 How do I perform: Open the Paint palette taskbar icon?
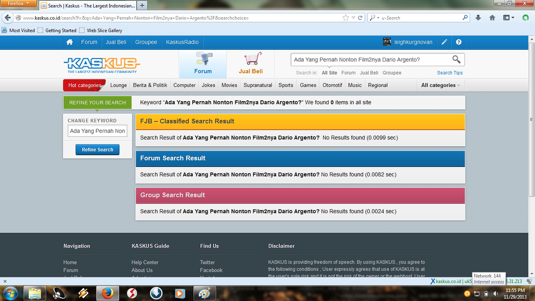pos(204,293)
